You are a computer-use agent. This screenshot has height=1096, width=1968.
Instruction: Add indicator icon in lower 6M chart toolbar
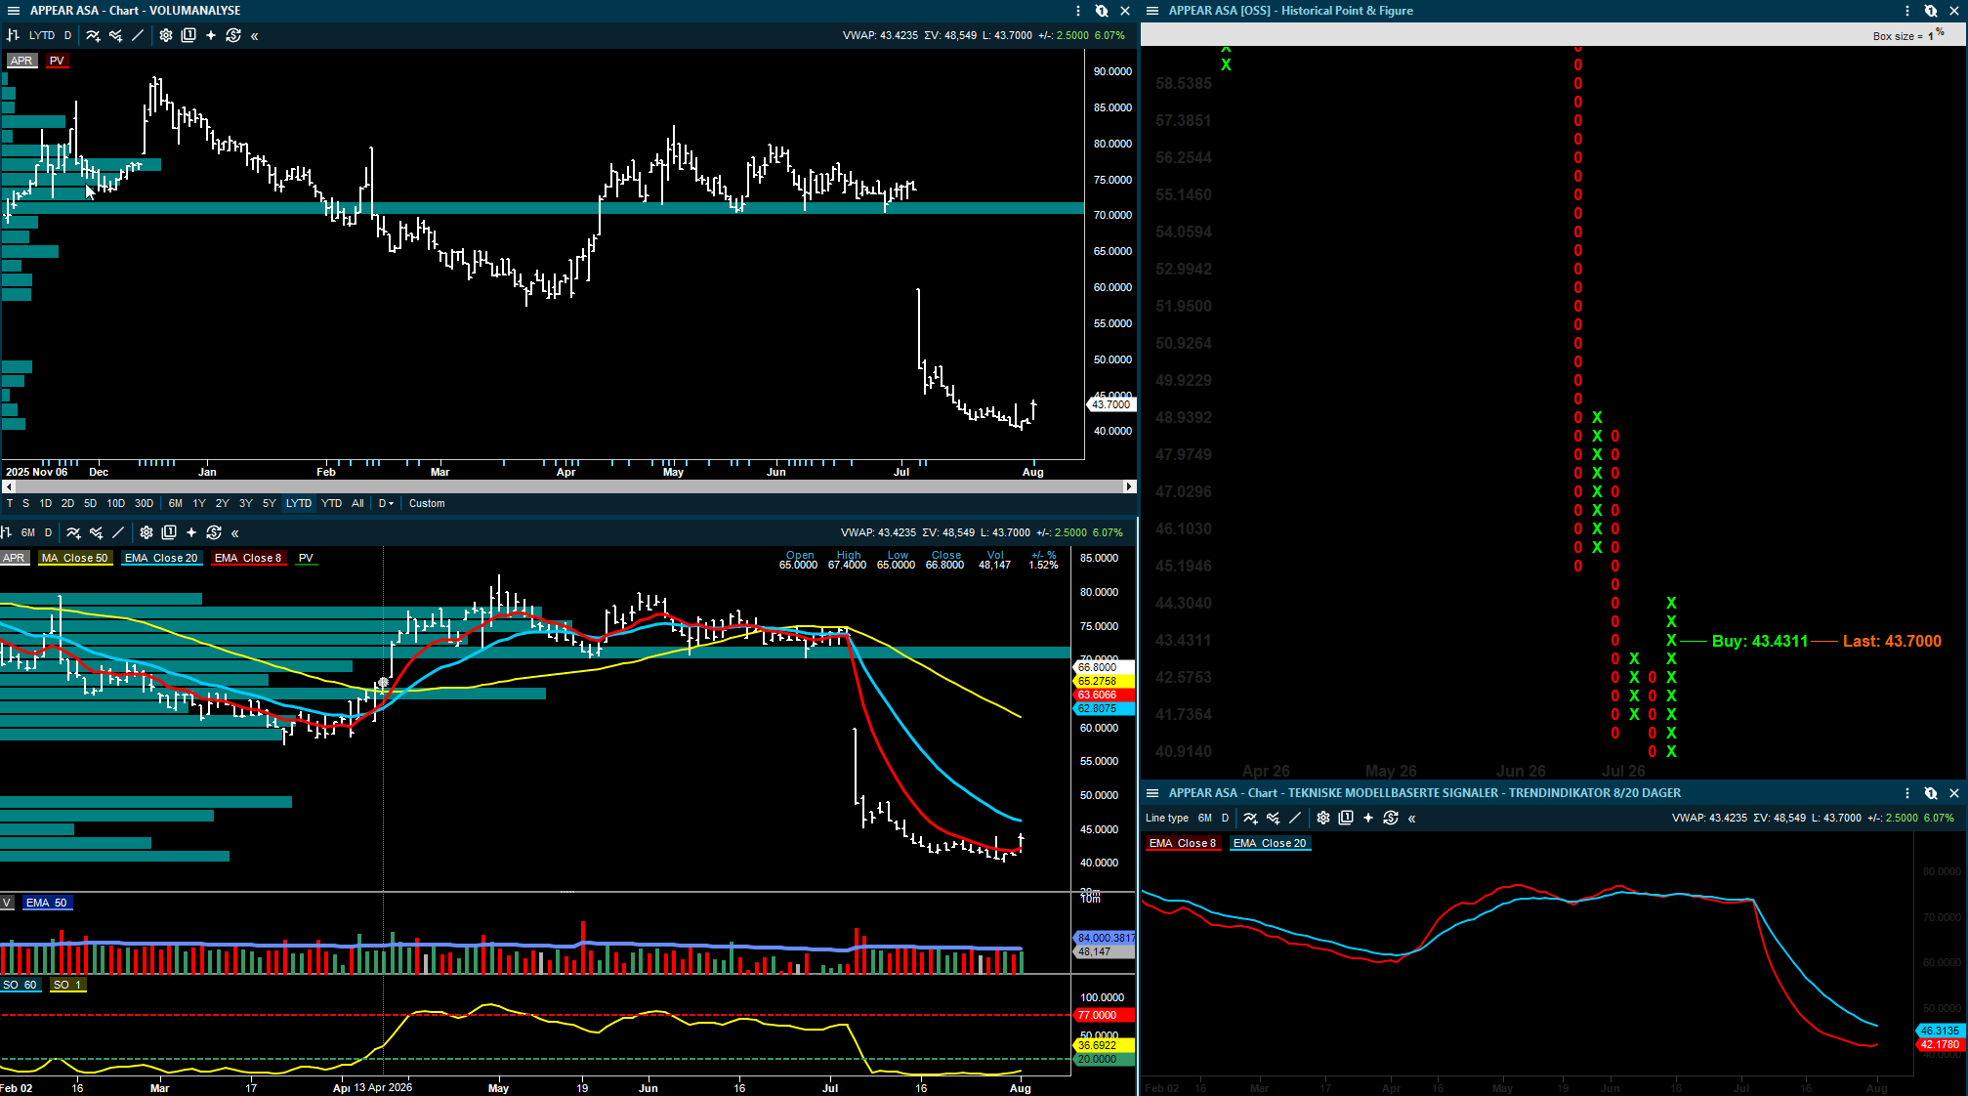pyautogui.click(x=73, y=532)
